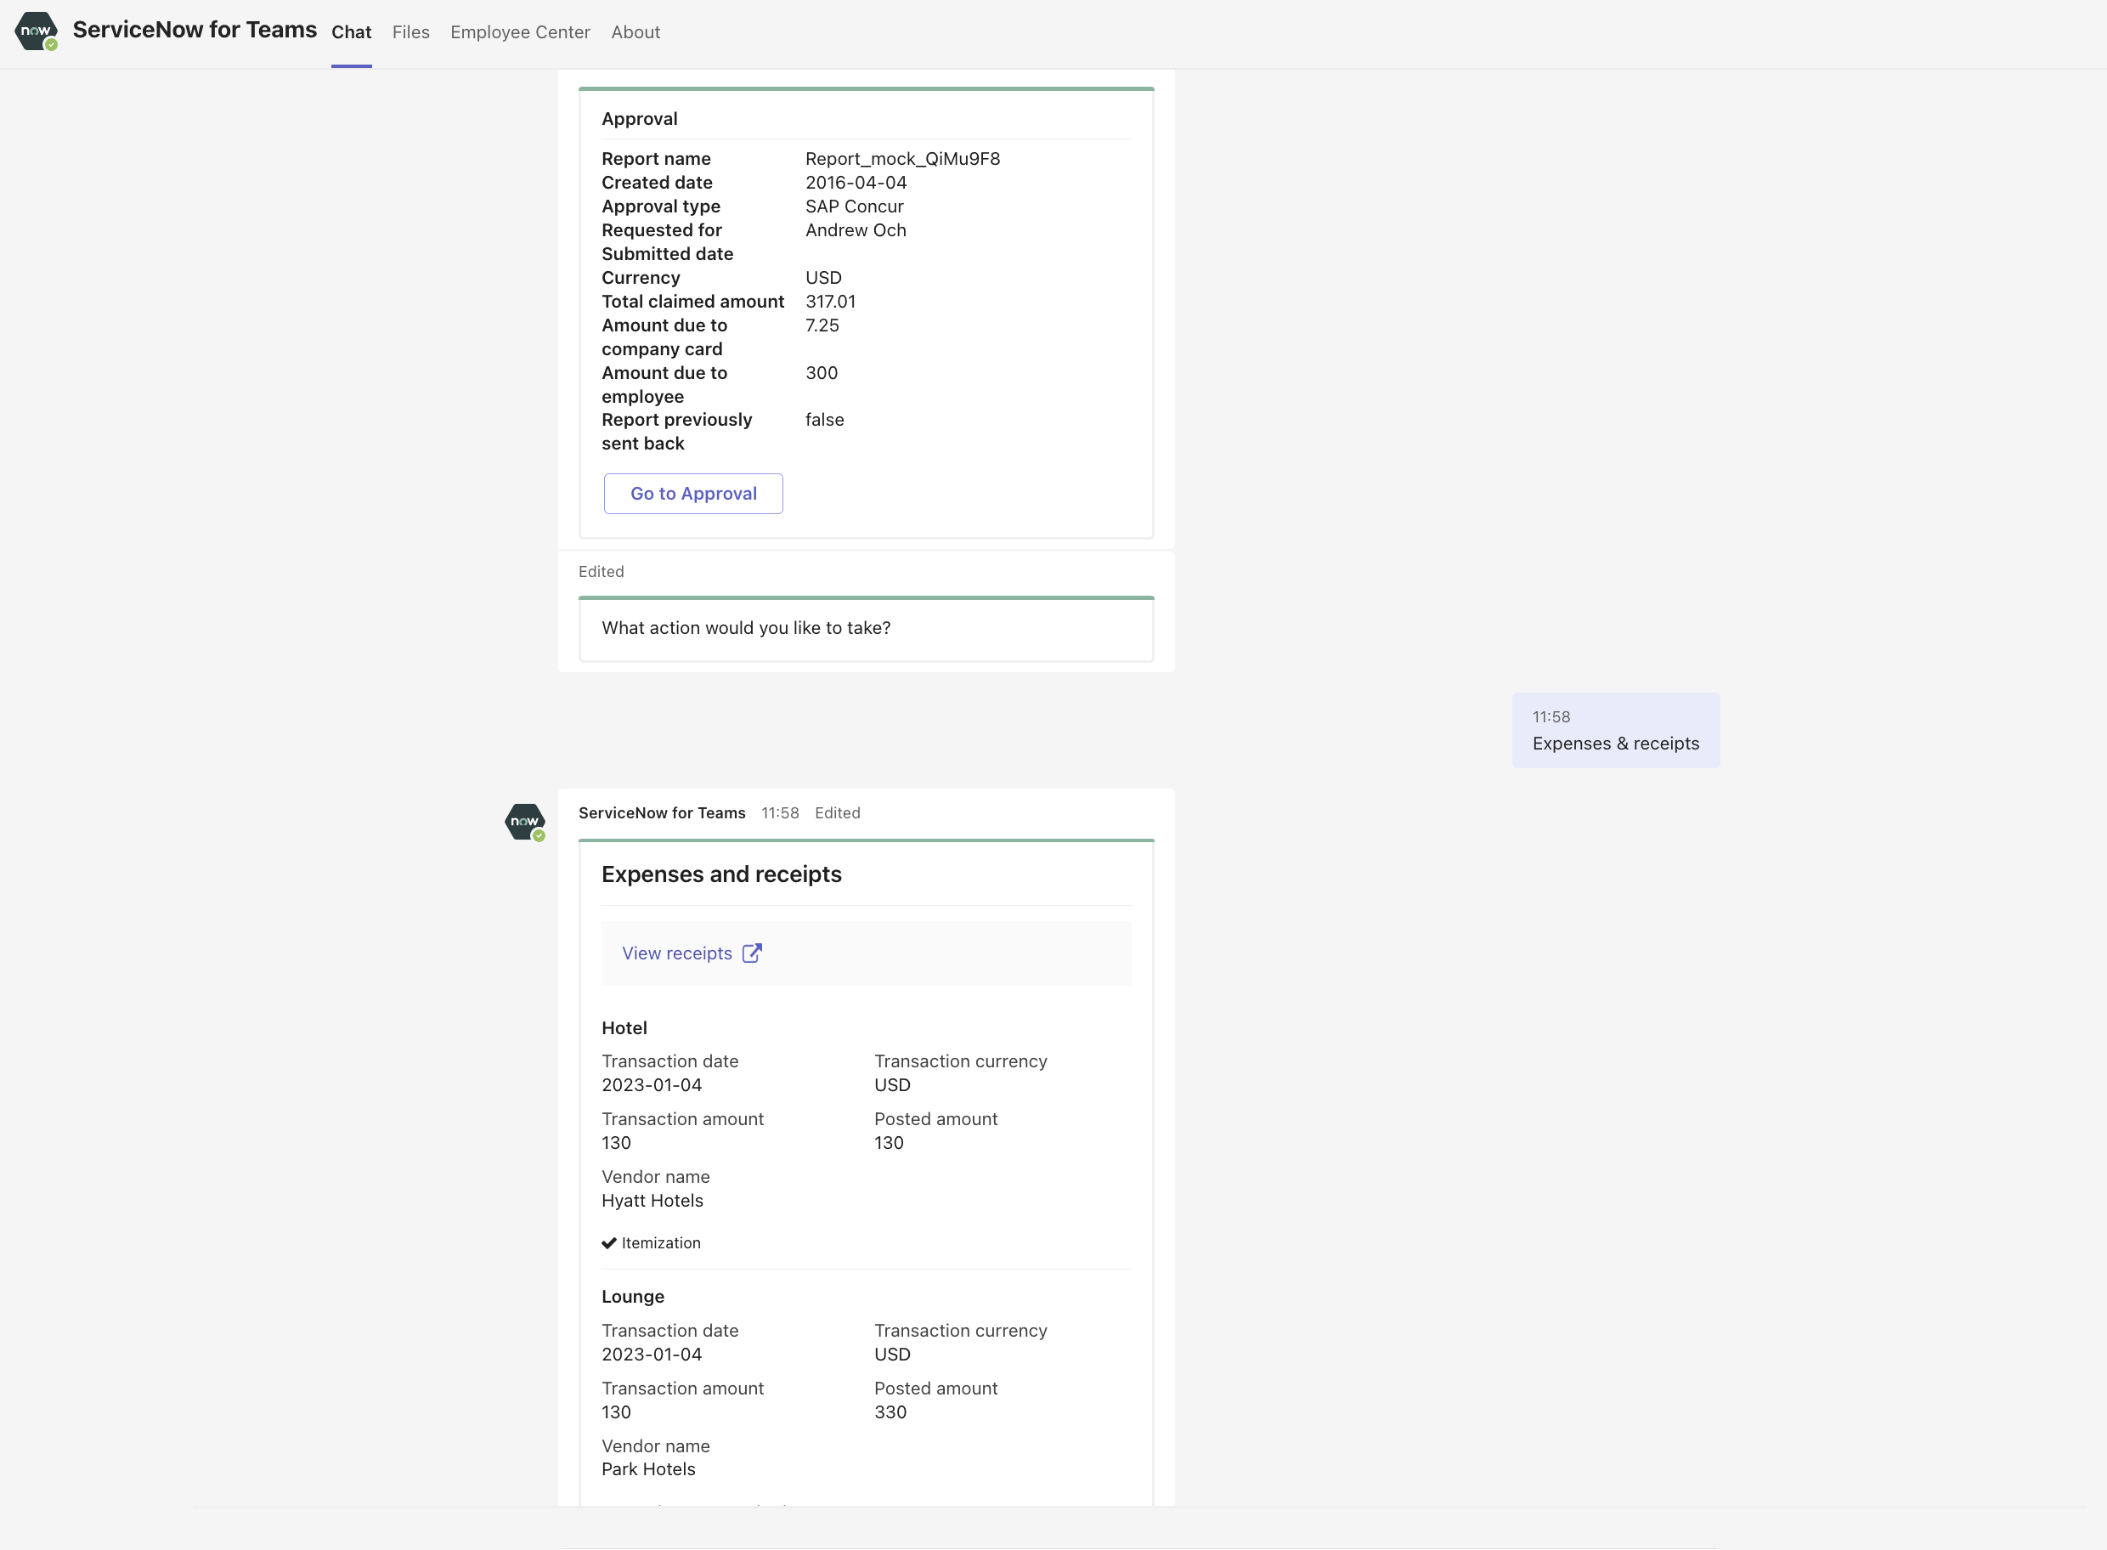Click the Expenses and receipts card title

point(720,874)
